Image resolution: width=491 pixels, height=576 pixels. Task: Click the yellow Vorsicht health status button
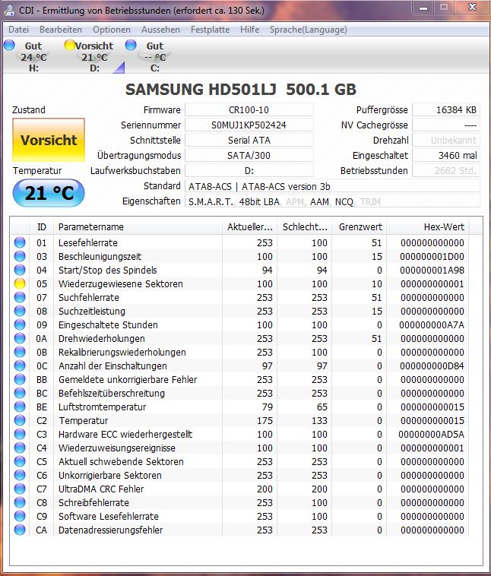[49, 140]
